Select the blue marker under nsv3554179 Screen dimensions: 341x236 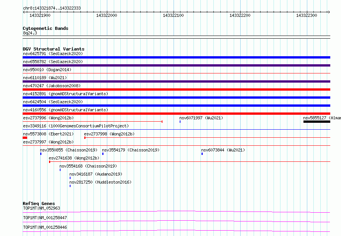[x=103, y=154]
